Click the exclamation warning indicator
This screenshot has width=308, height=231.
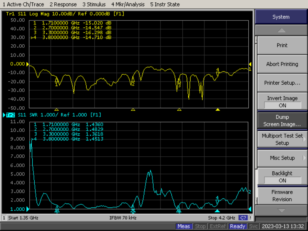pyautogui.click(x=251, y=218)
